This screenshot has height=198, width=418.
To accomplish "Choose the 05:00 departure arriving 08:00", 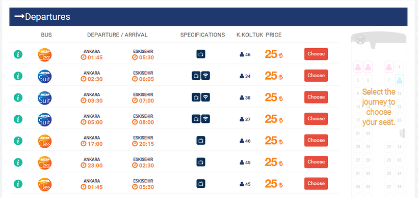I will (316, 119).
